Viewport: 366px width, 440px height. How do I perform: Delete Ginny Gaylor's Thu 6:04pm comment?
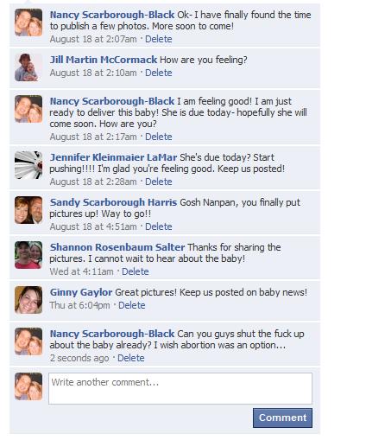[x=132, y=305]
